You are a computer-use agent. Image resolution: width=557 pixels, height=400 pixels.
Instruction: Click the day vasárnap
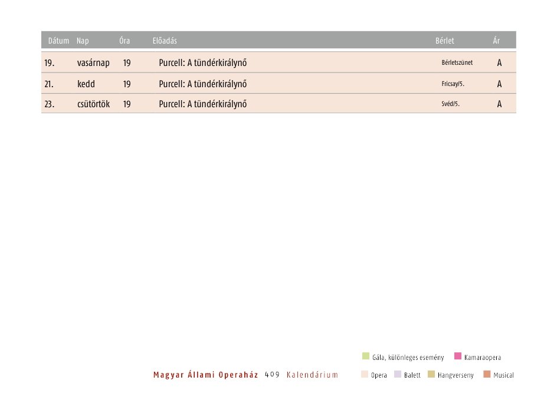(93, 63)
